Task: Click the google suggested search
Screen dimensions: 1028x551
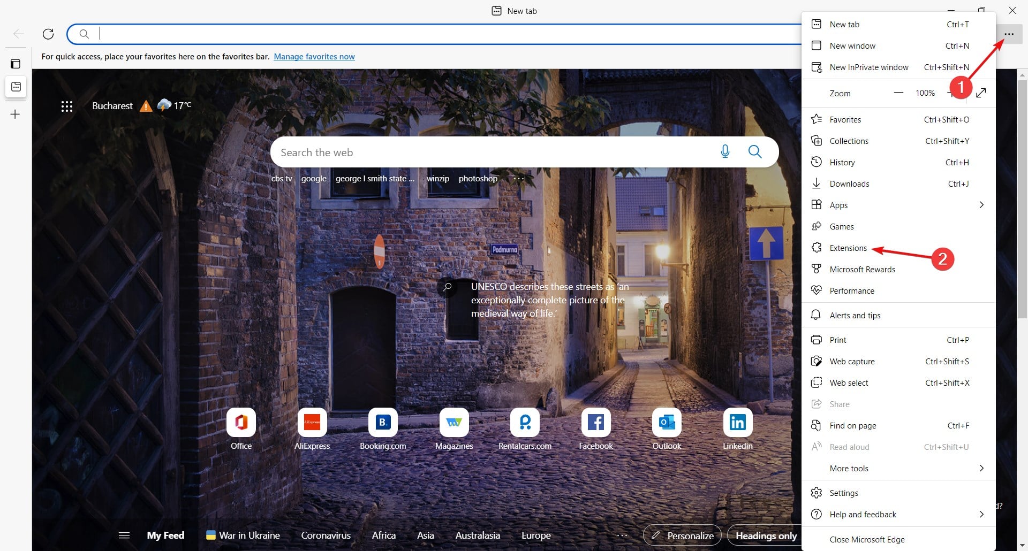Action: 314,179
